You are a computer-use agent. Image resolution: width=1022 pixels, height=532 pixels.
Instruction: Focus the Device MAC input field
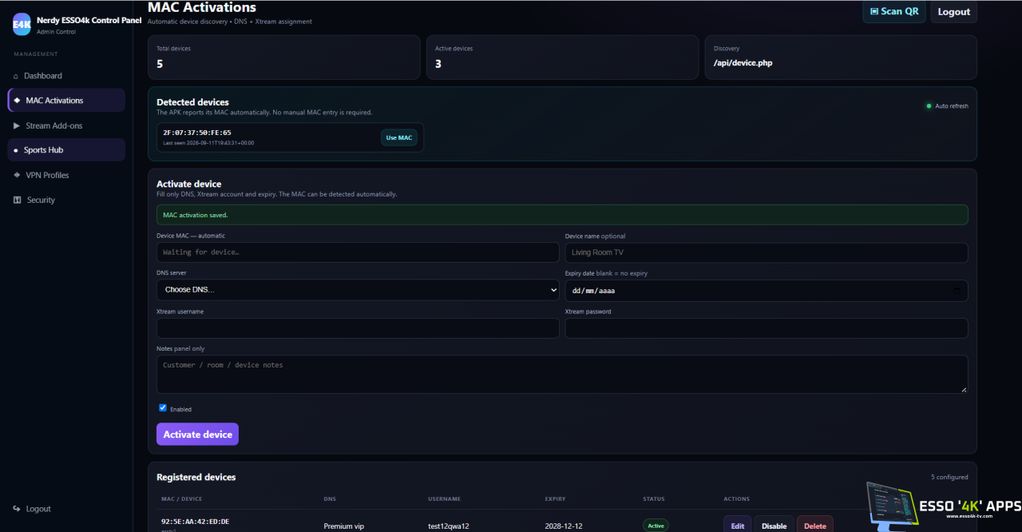(358, 252)
